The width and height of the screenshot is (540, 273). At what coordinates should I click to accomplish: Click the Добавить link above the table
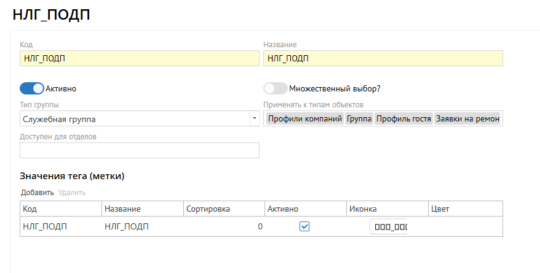coord(38,193)
